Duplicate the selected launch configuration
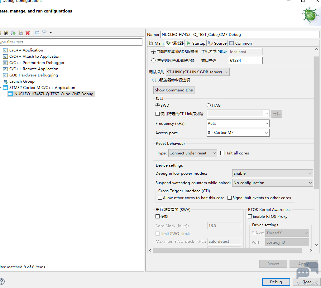This screenshot has height=288, width=321. 20,33
